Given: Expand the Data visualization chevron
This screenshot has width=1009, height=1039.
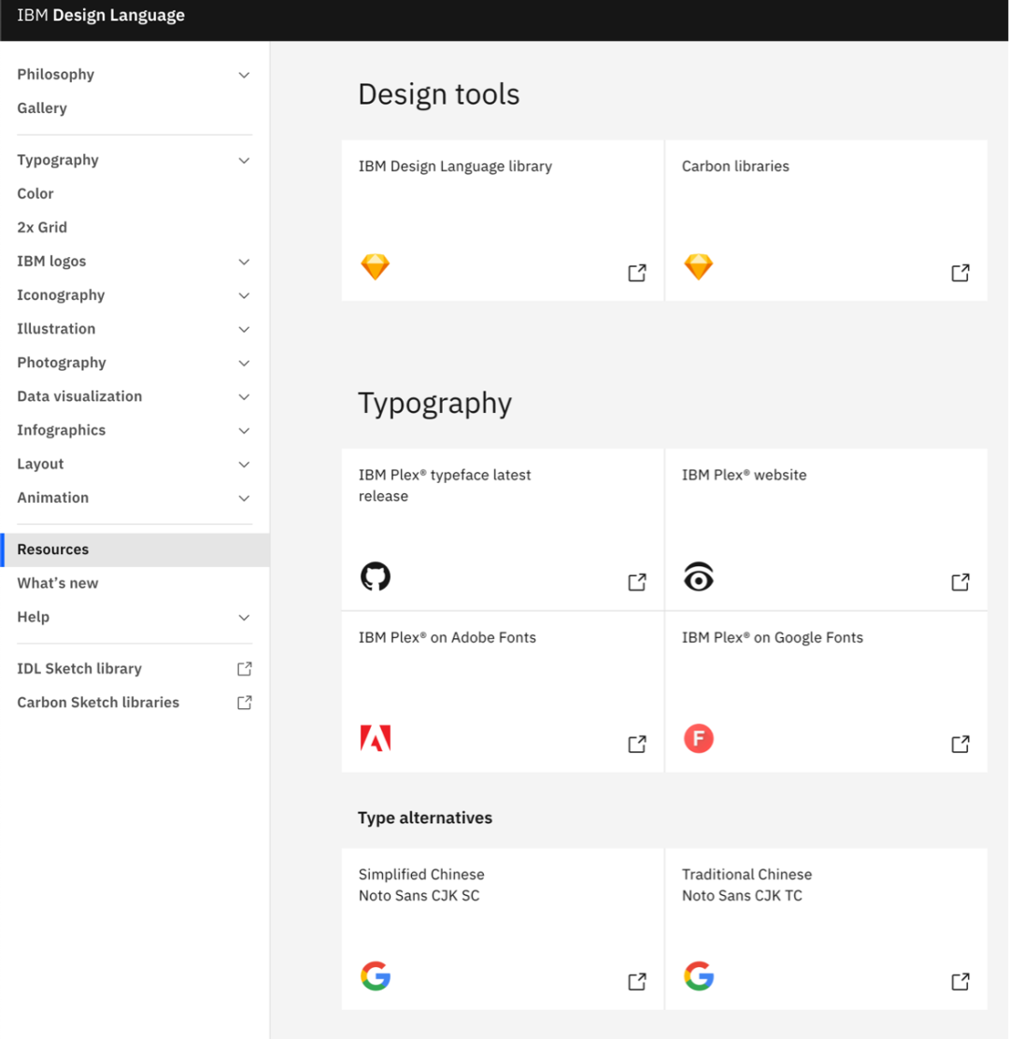Looking at the screenshot, I should [245, 397].
